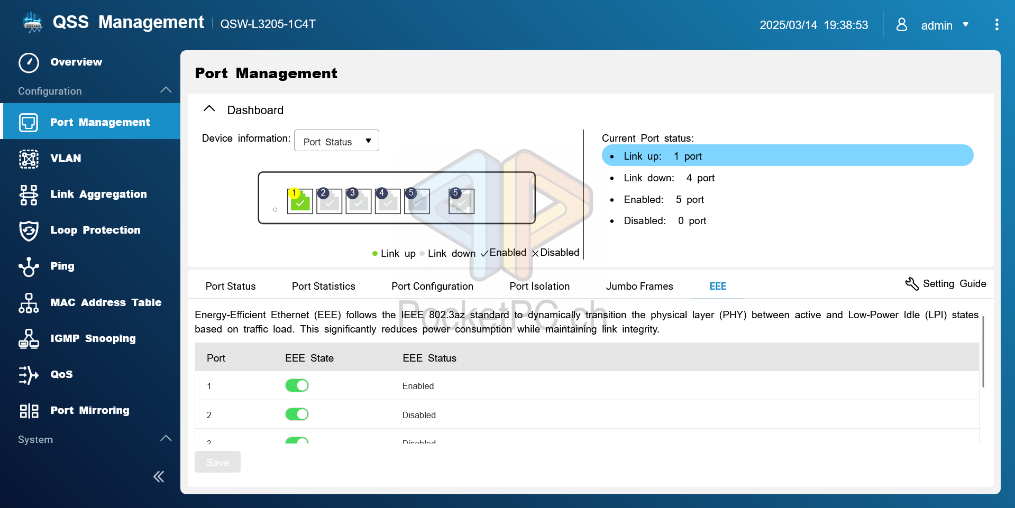1015x508 pixels.
Task: Toggle EEE state for port 2
Action: click(x=297, y=414)
